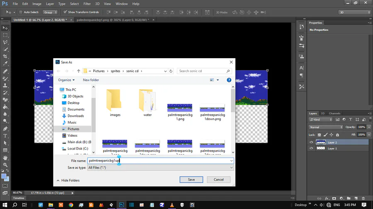Open the Filter menu
Screen dimensions: 373x209
[87, 4]
